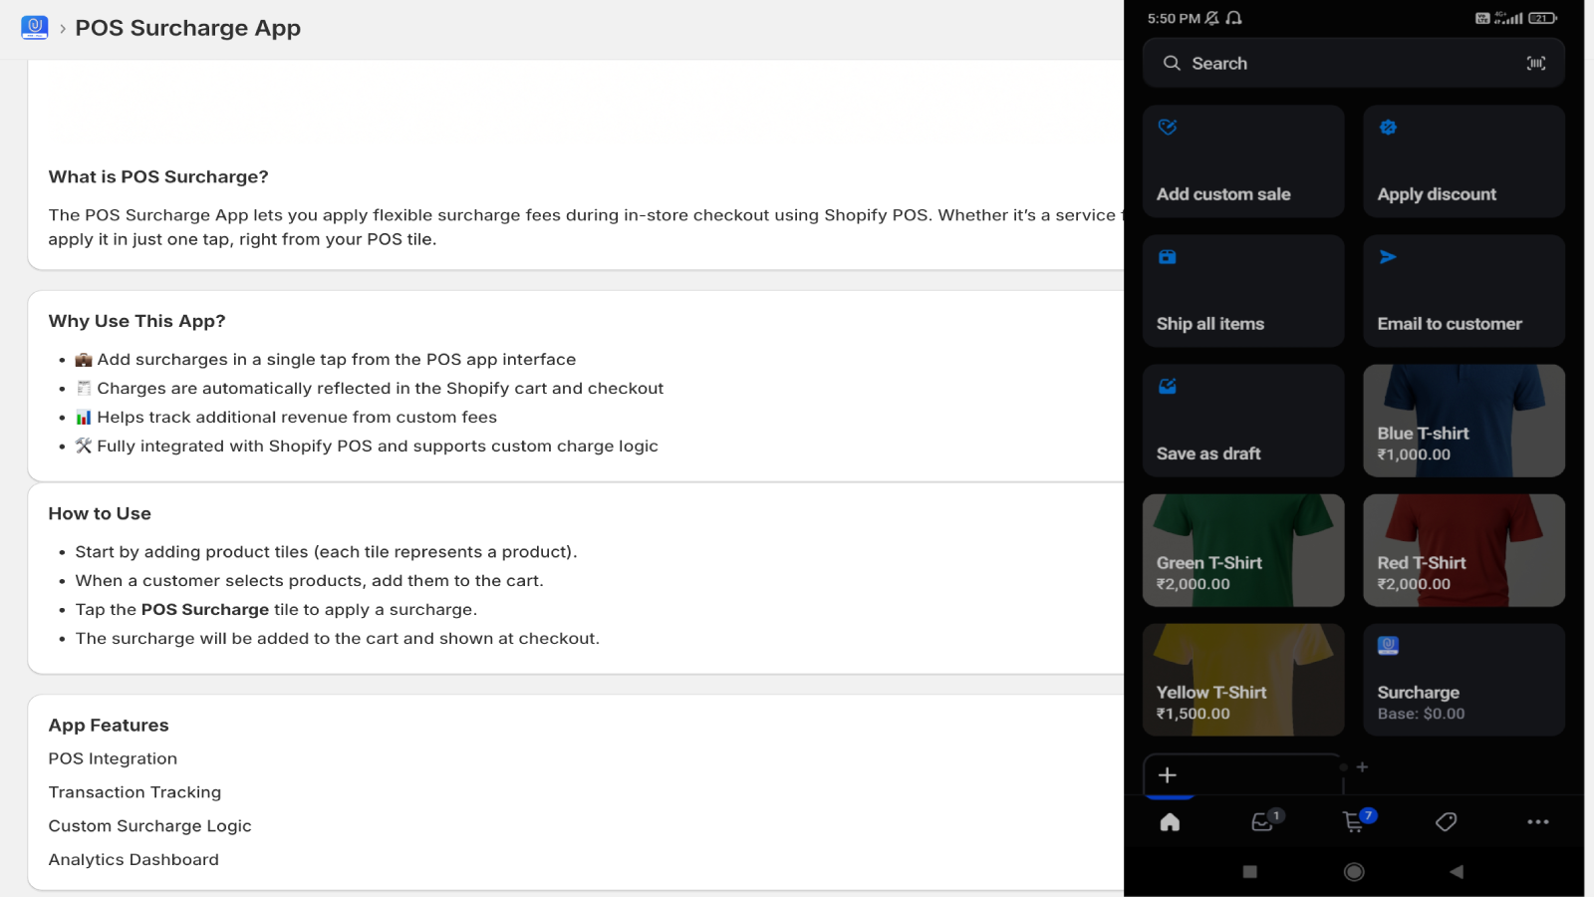Click the Search input field
The image size is (1594, 897).
pos(1335,63)
